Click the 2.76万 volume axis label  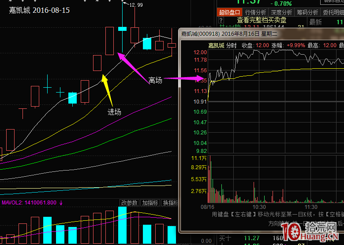199,191
